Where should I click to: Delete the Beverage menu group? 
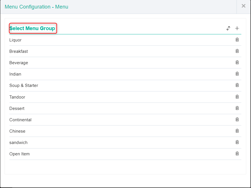237,62
